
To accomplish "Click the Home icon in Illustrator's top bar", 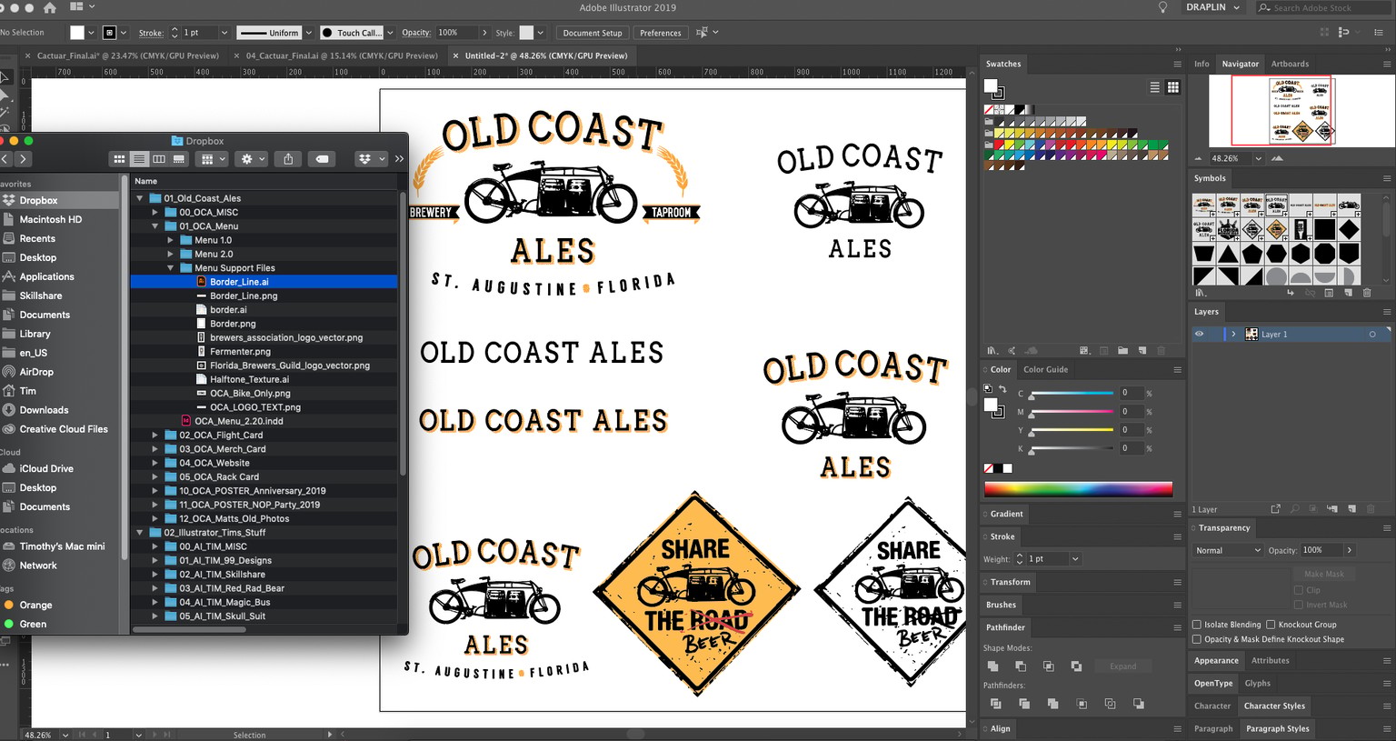I will (49, 7).
